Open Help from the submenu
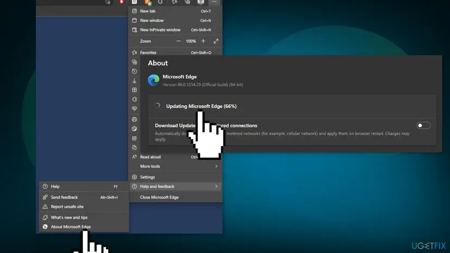The width and height of the screenshot is (450, 253). click(84, 186)
